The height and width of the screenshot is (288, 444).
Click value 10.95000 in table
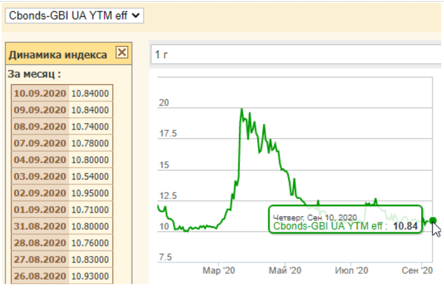pos(90,193)
